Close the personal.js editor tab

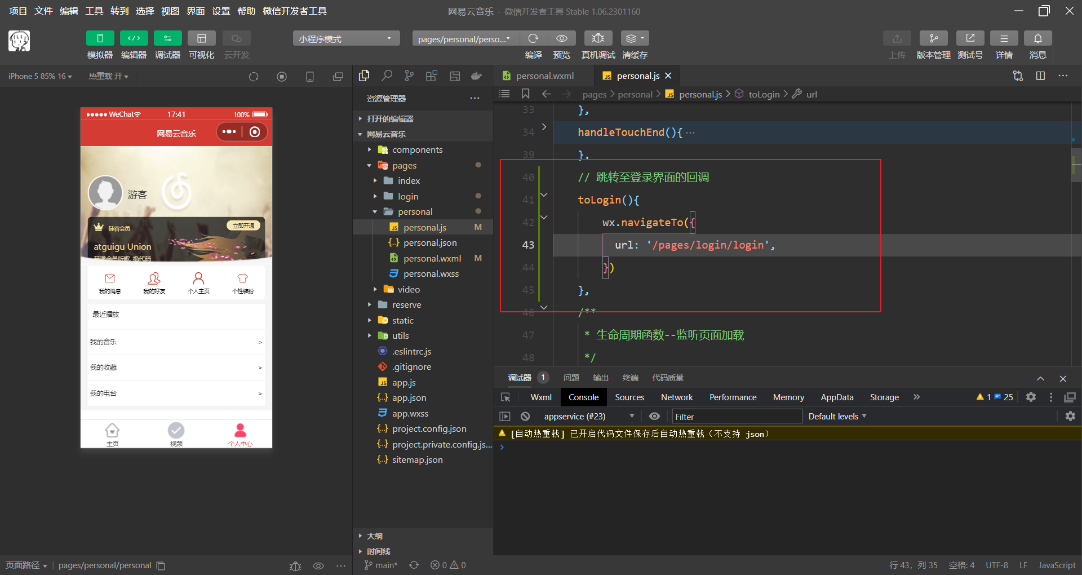(x=668, y=76)
